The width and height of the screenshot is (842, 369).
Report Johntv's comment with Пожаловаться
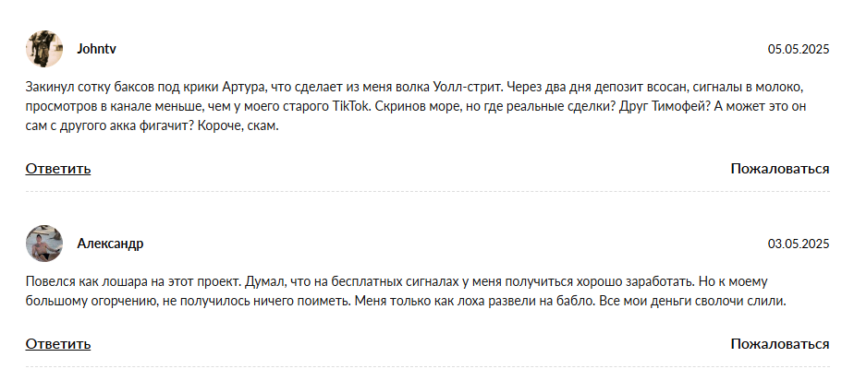(x=779, y=168)
